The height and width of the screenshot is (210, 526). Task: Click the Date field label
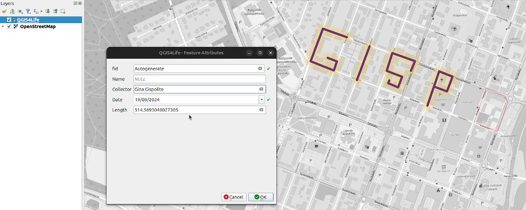point(117,100)
